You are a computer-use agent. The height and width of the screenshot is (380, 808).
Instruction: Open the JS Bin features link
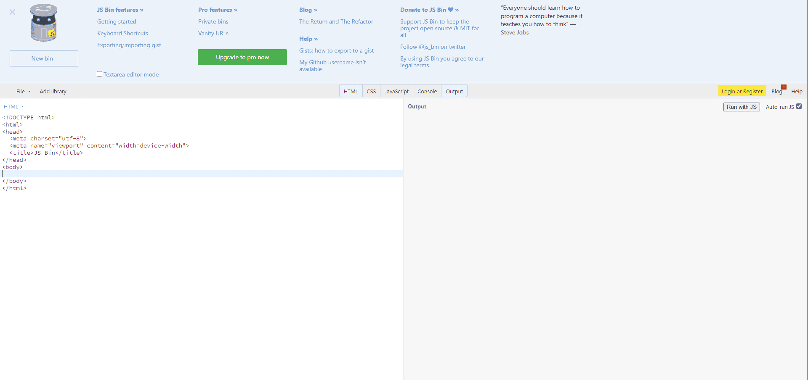click(120, 10)
